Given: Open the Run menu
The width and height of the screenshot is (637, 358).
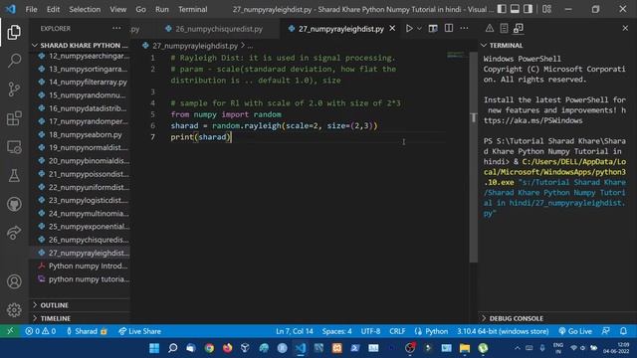Looking at the screenshot, I should click(x=161, y=9).
